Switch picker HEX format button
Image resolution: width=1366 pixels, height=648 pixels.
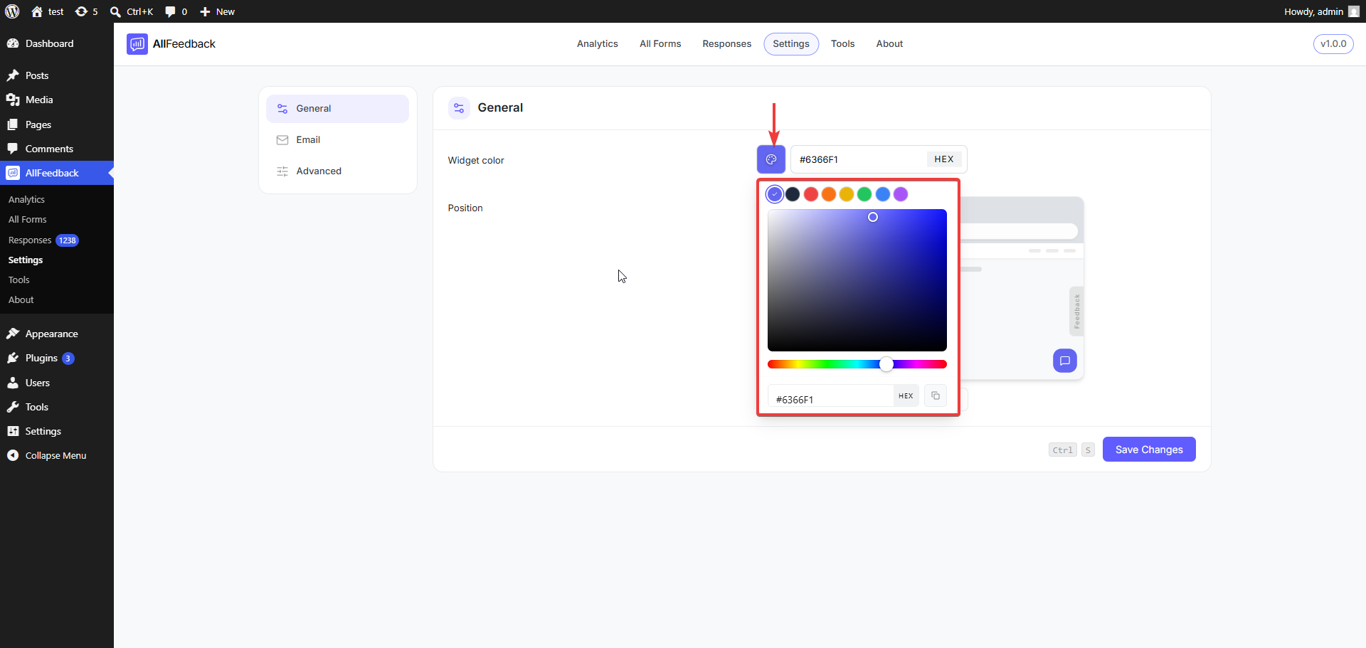(906, 396)
